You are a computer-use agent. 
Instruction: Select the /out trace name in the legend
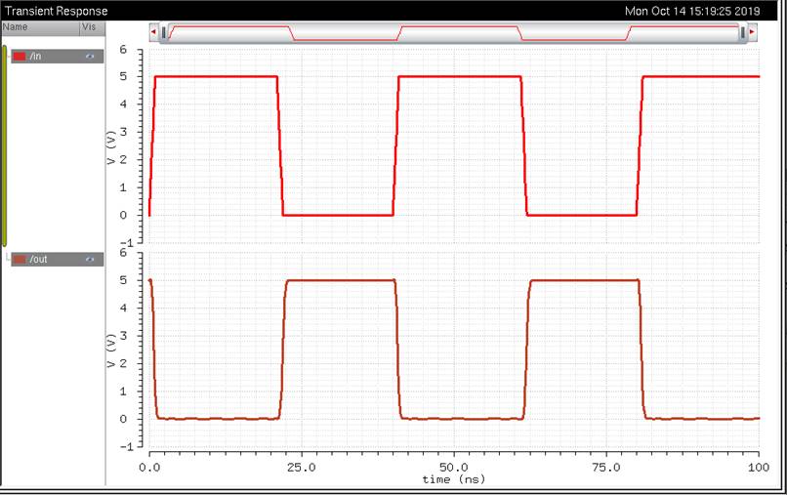(39, 260)
